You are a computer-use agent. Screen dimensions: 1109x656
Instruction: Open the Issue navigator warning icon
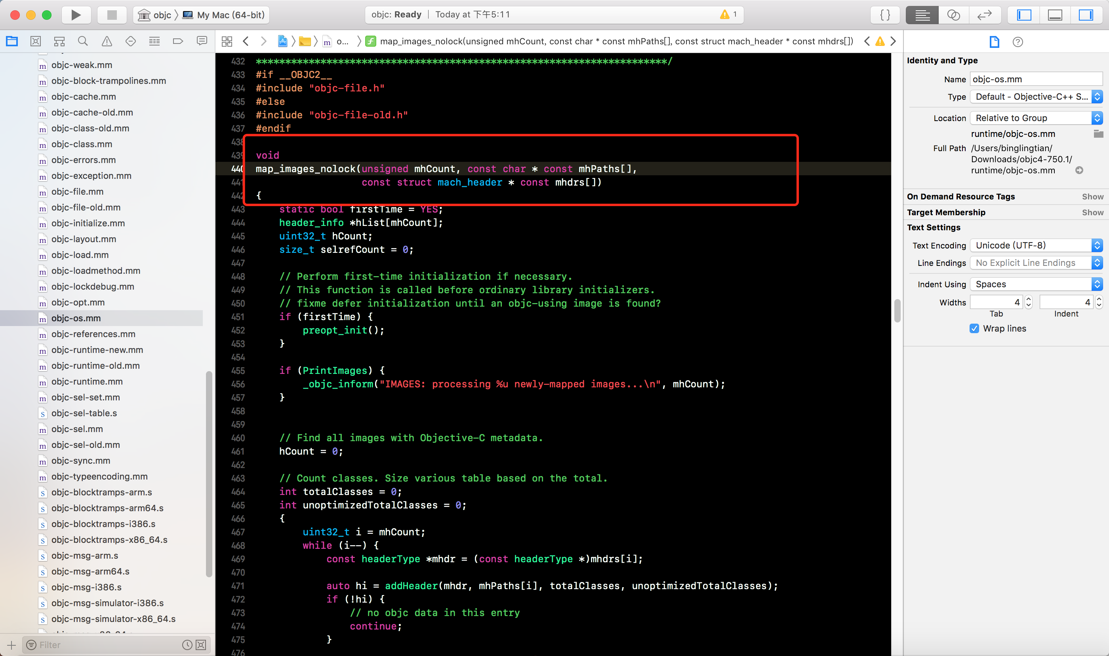click(x=107, y=42)
